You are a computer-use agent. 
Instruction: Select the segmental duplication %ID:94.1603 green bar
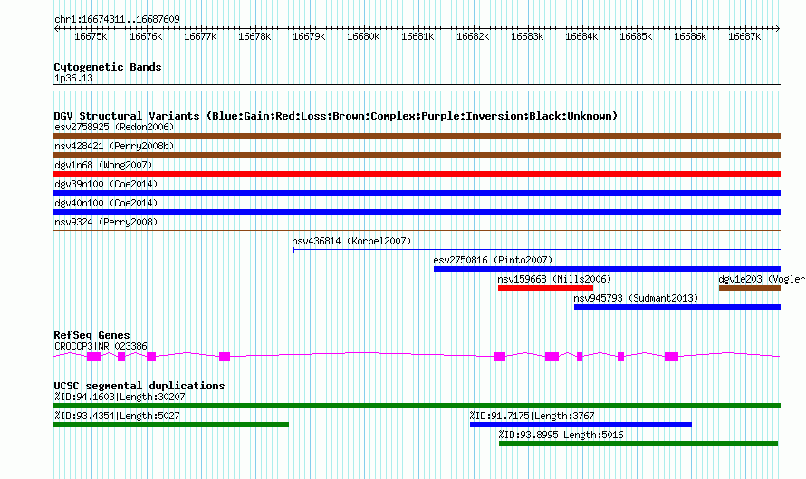417,406
